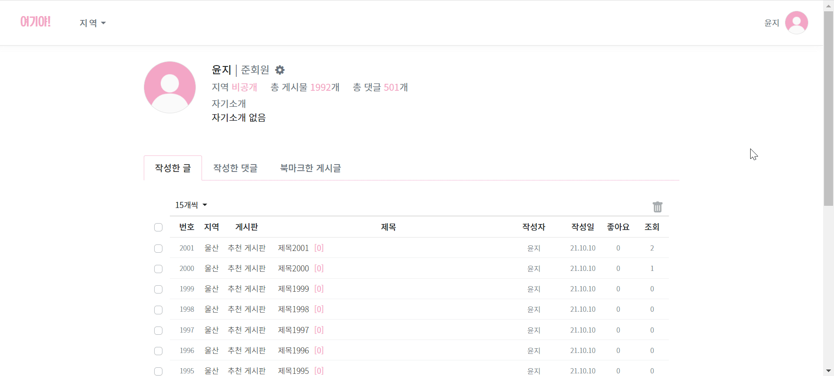Click the 작성일 column header
The height and width of the screenshot is (376, 834).
click(x=583, y=227)
